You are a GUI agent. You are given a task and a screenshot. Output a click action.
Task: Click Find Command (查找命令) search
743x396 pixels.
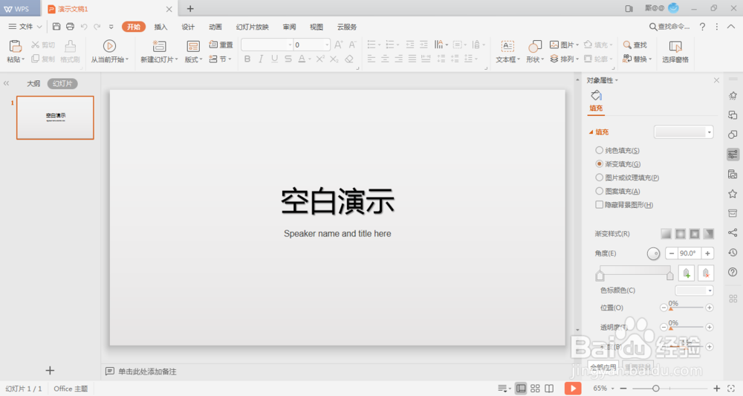point(669,27)
